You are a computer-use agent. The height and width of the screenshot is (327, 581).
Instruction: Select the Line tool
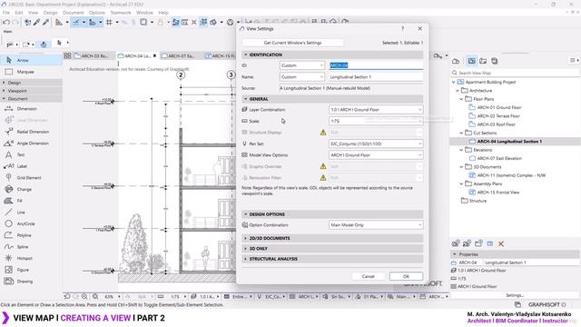tap(31, 212)
